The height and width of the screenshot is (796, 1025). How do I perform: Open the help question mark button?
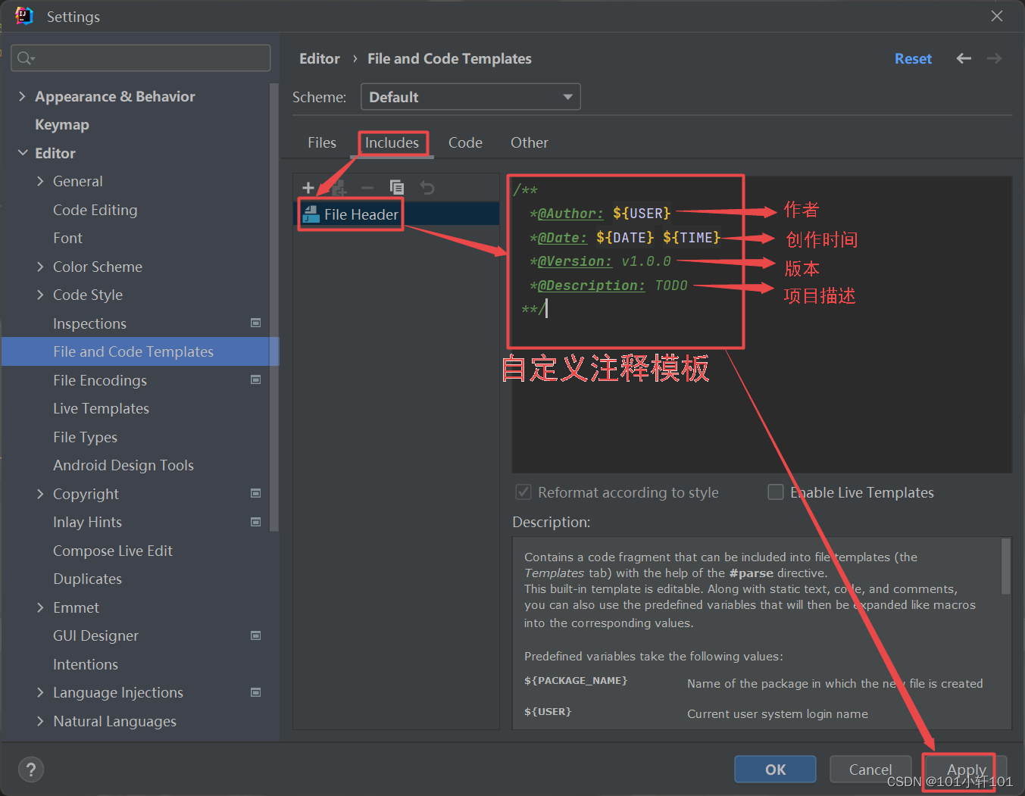coord(31,769)
